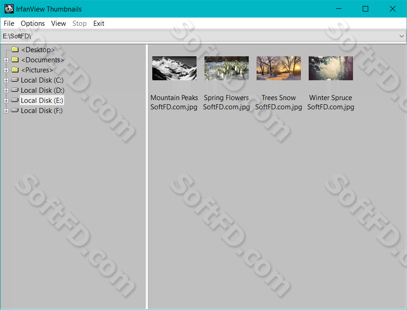This screenshot has height=310, width=407.
Task: Click the Mountain Peaks SoftFD.com.jpg filename
Action: pos(174,102)
